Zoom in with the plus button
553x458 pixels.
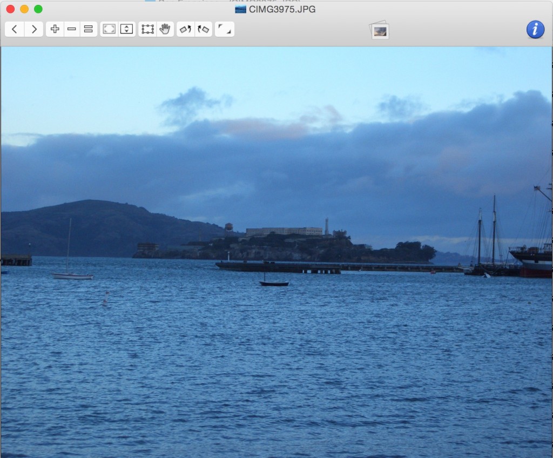(55, 29)
